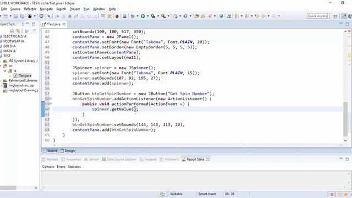The width and height of the screenshot is (352, 198).
Task: Select the Errors sub-tab
Action: coord(61,167)
